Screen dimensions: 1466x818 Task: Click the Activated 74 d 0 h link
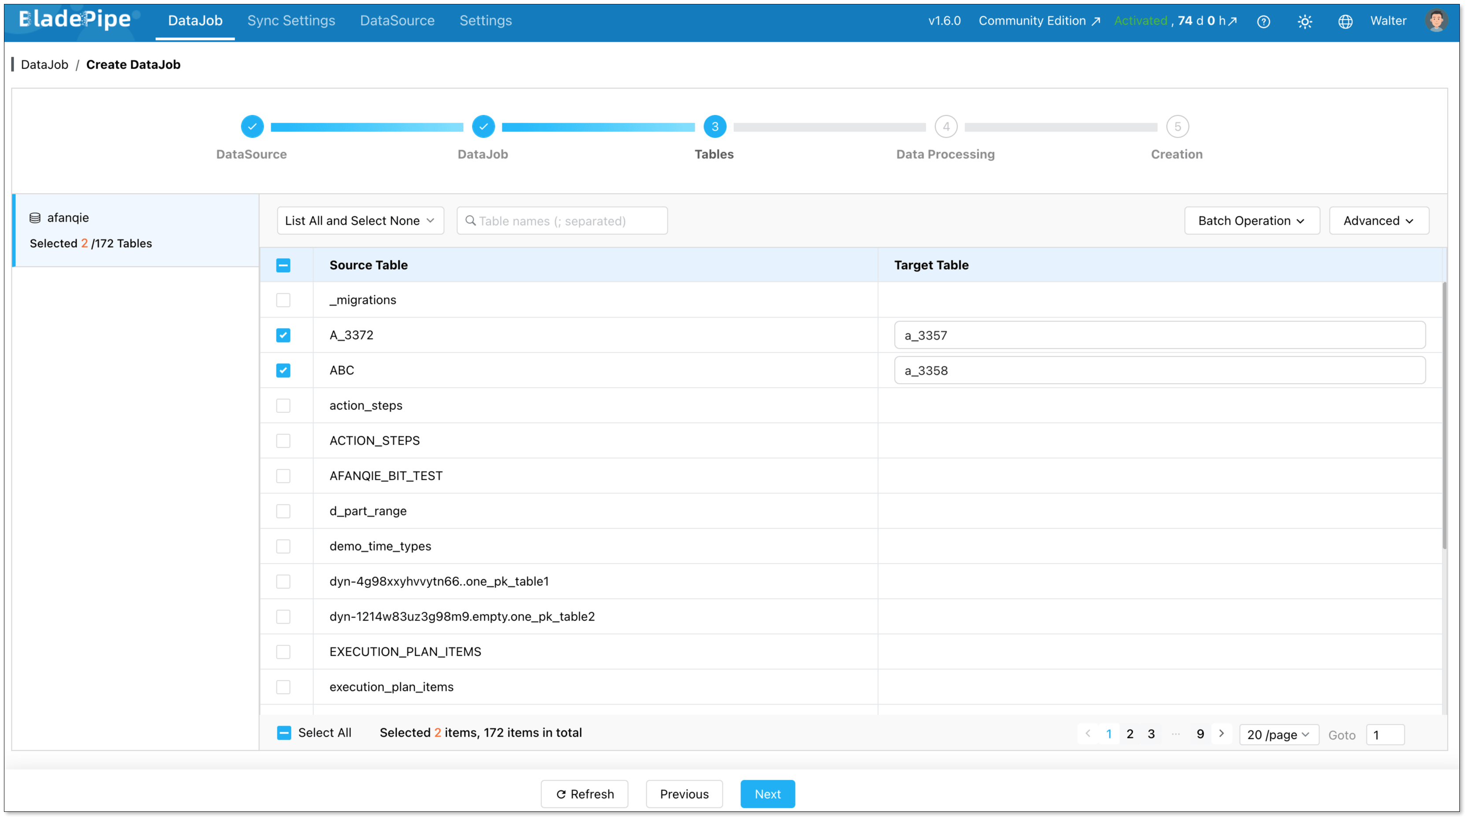1175,21
